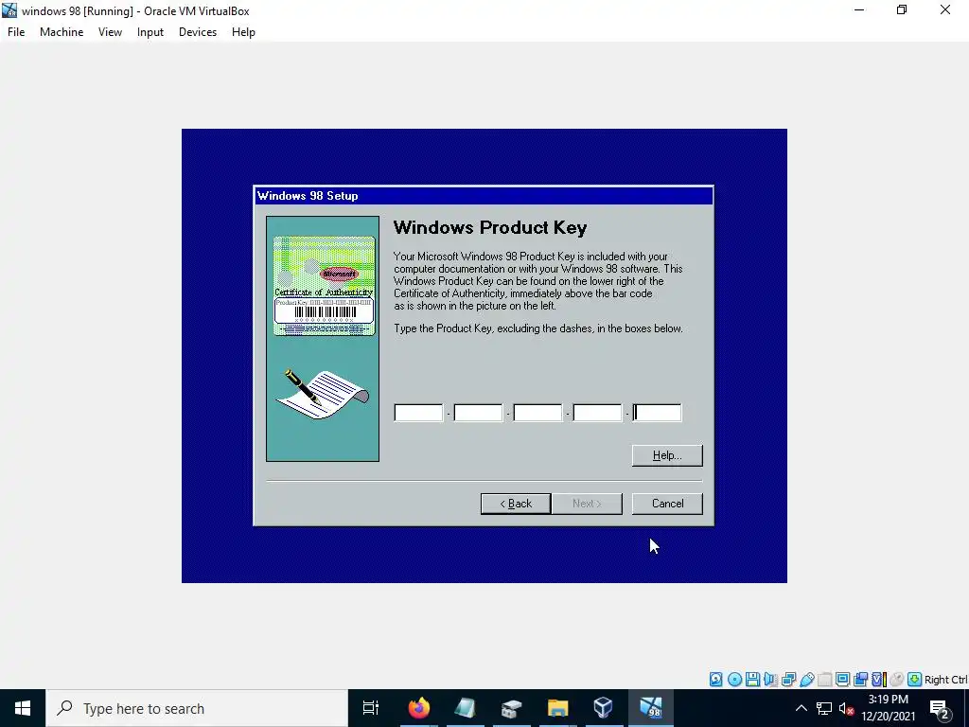Click the network tray icon
Viewport: 969px width, 727px height.
pyautogui.click(x=824, y=708)
